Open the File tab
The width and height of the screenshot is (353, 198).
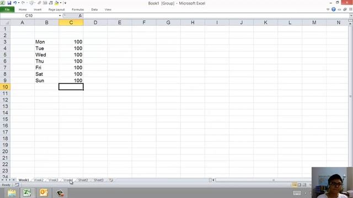(7, 9)
